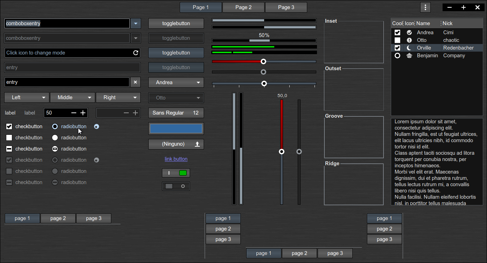Click the handle of the tick-marked slider
Viewport: 487px width, 263px height.
click(264, 83)
